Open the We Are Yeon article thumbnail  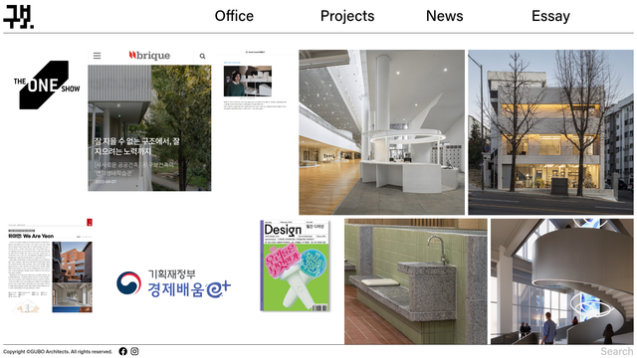(51, 266)
